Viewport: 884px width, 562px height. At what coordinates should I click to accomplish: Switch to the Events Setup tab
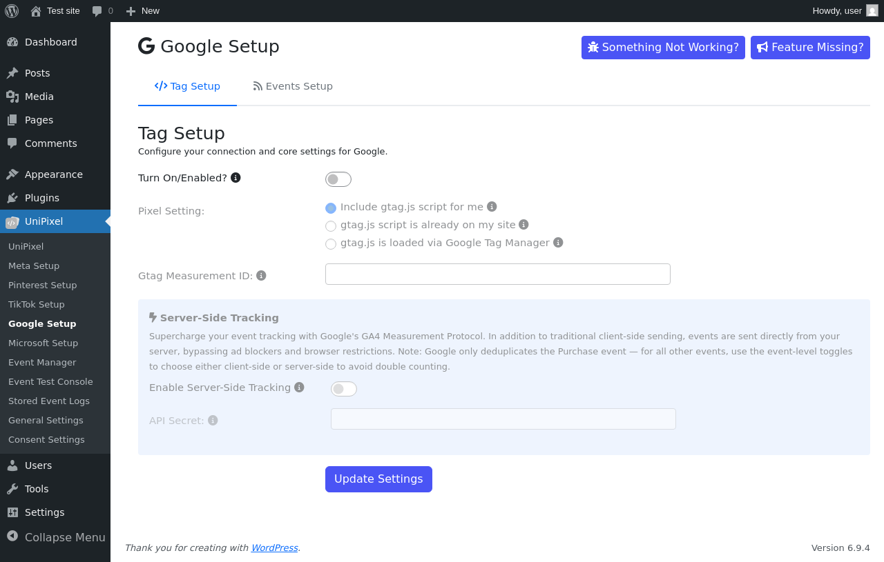(x=293, y=86)
